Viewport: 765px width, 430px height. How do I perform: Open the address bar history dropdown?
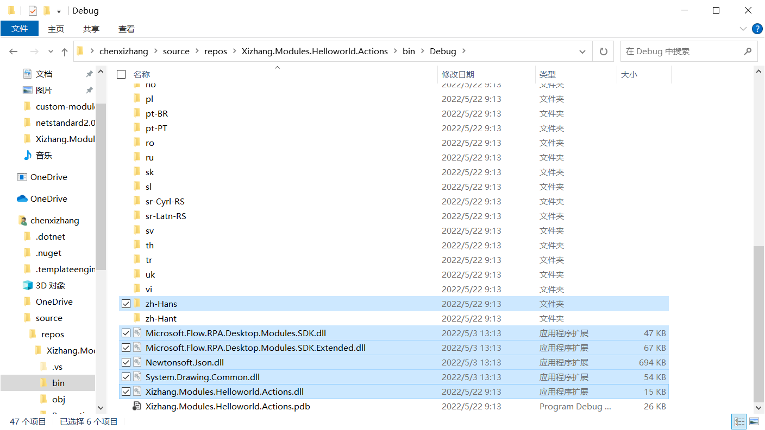[583, 52]
